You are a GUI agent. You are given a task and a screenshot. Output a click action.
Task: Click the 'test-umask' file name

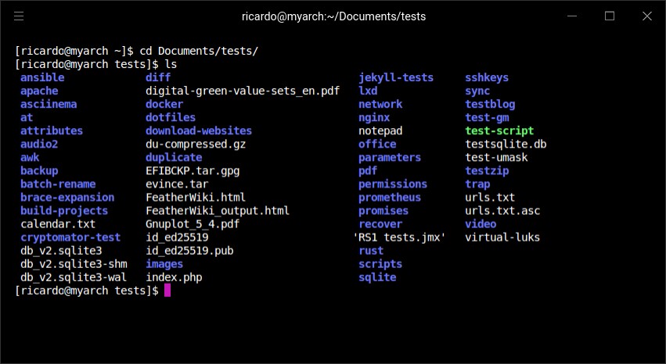[496, 157]
